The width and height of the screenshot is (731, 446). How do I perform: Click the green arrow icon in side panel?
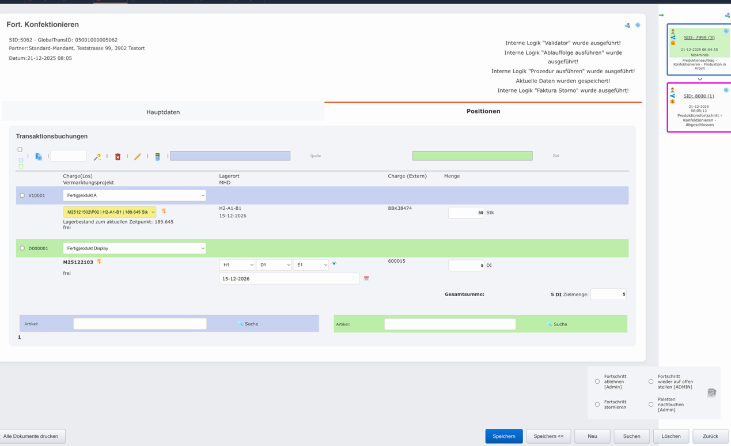[661, 15]
